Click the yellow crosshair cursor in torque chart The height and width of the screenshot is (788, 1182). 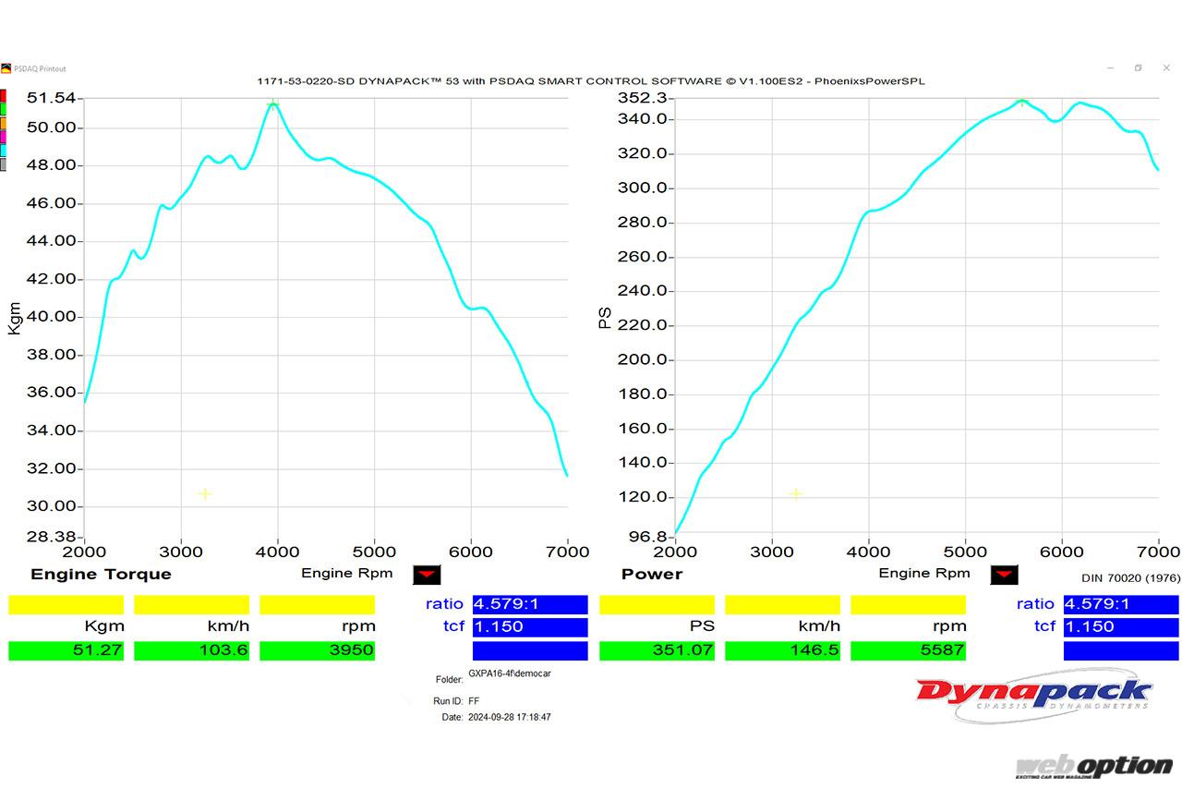[205, 493]
